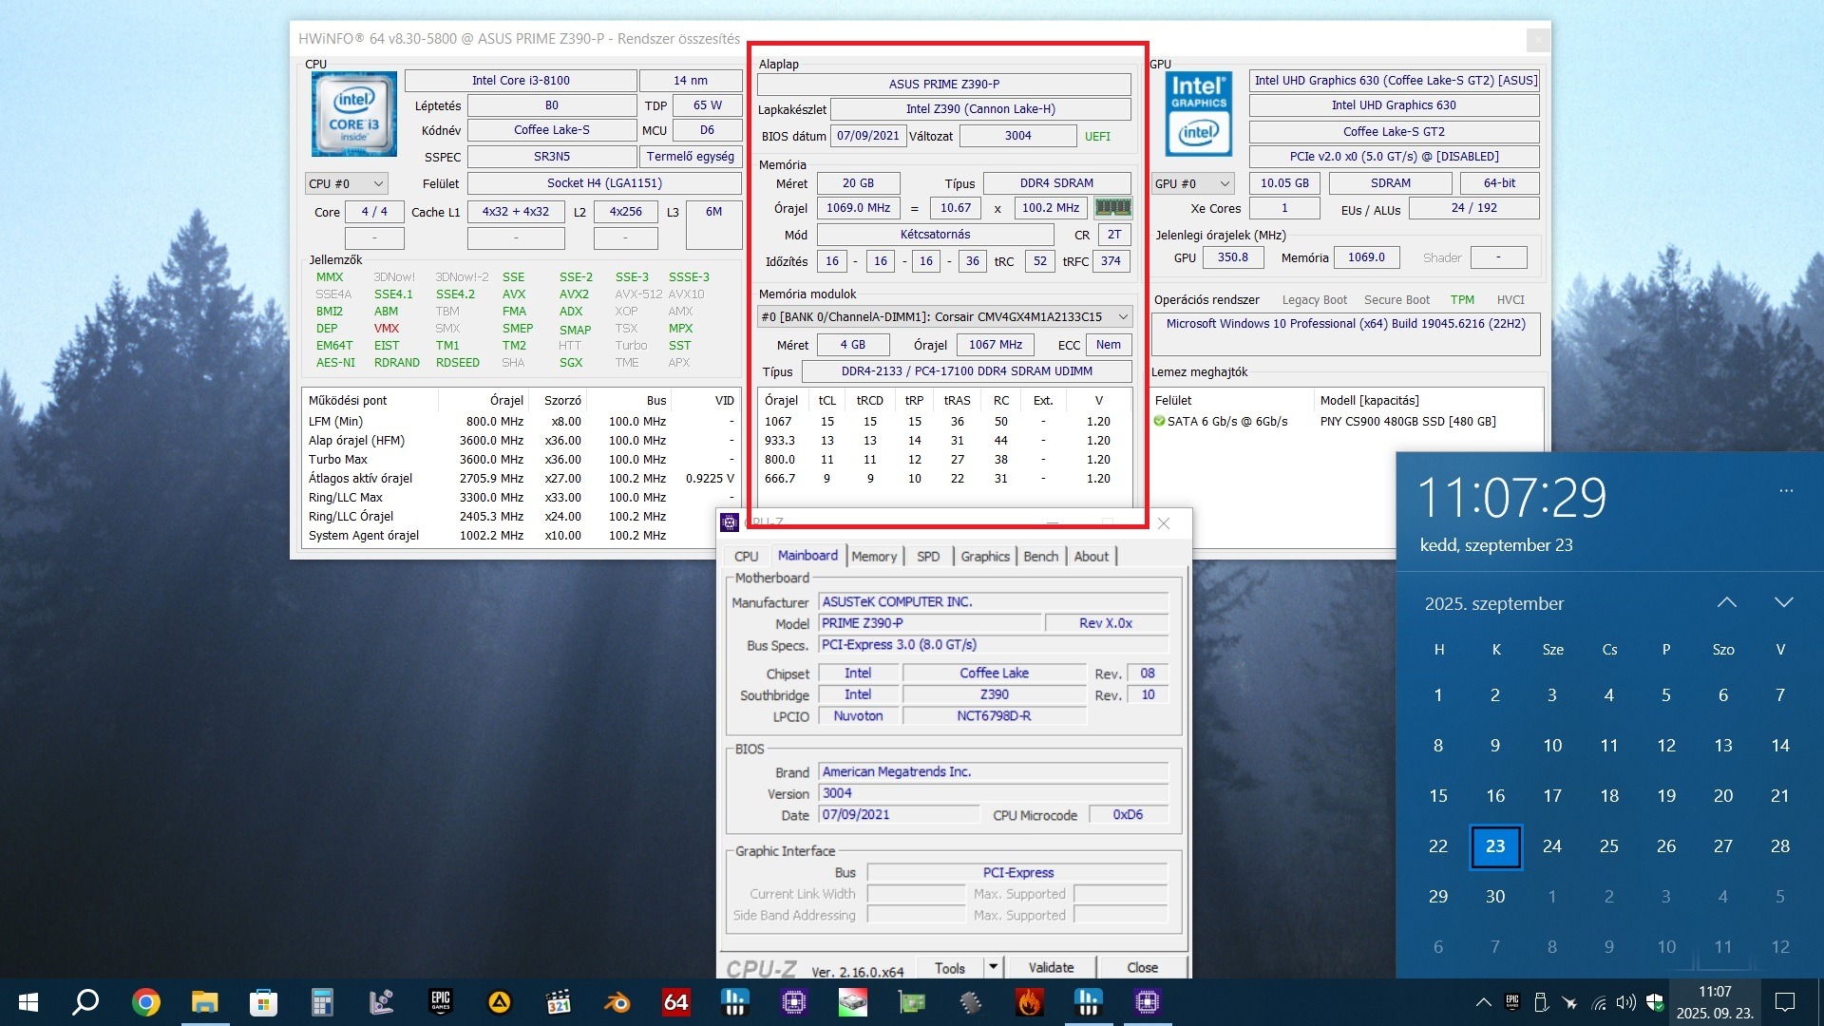The height and width of the screenshot is (1026, 1824).
Task: Click the Intel Graphics logo
Action: coord(1198,114)
